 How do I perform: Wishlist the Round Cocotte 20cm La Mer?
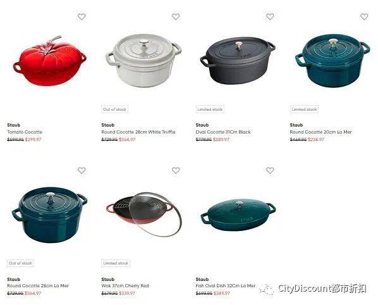(x=364, y=16)
